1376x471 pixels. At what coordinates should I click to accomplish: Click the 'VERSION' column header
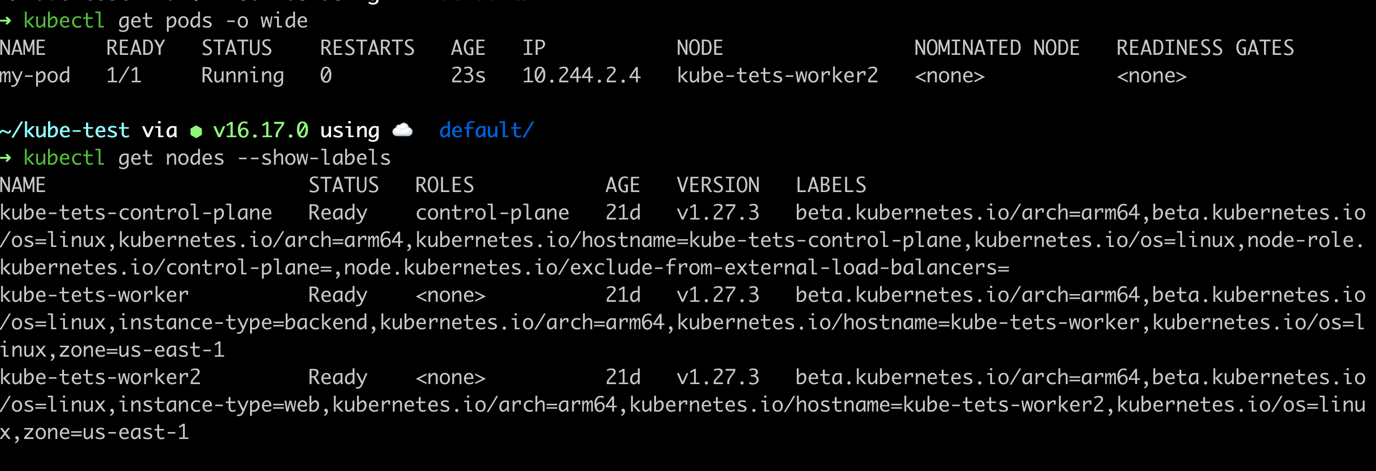pyautogui.click(x=717, y=186)
